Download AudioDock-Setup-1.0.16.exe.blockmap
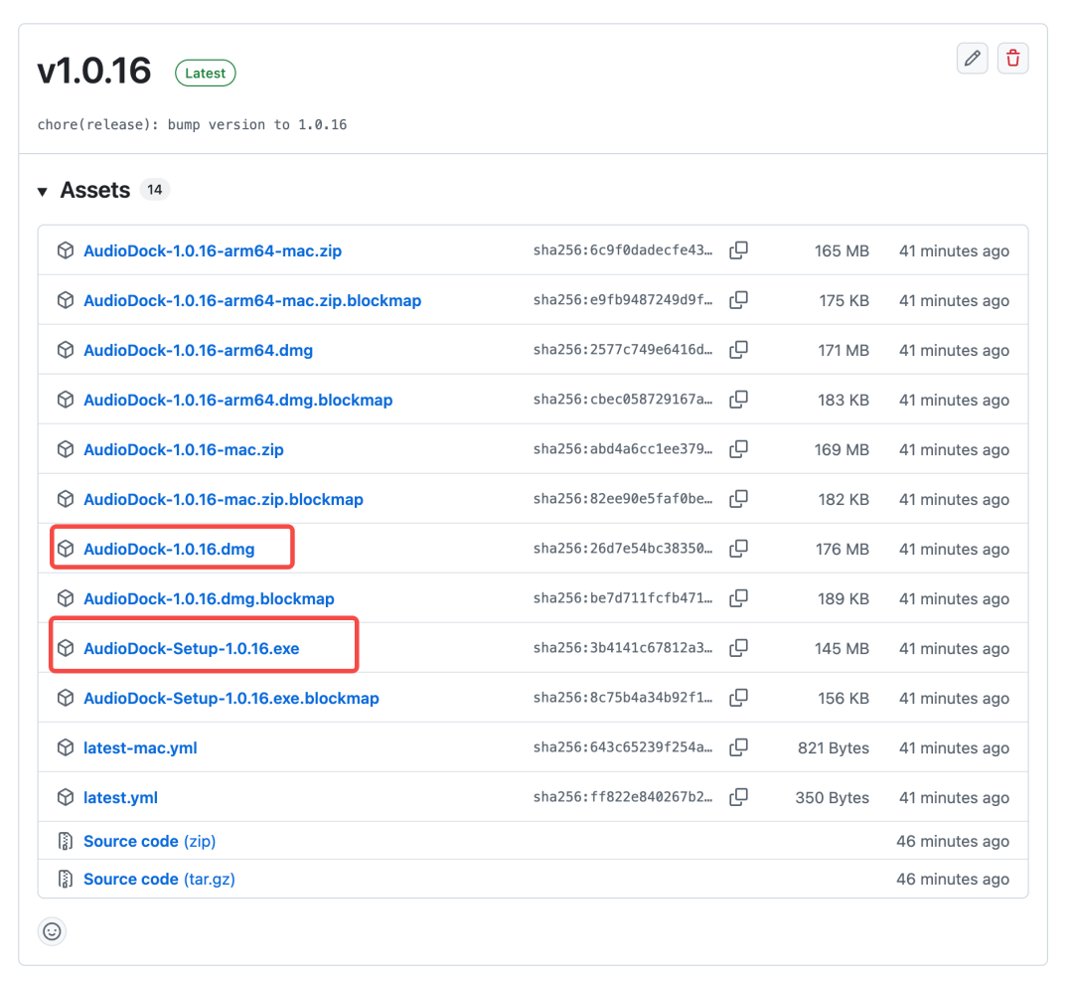 [x=231, y=698]
